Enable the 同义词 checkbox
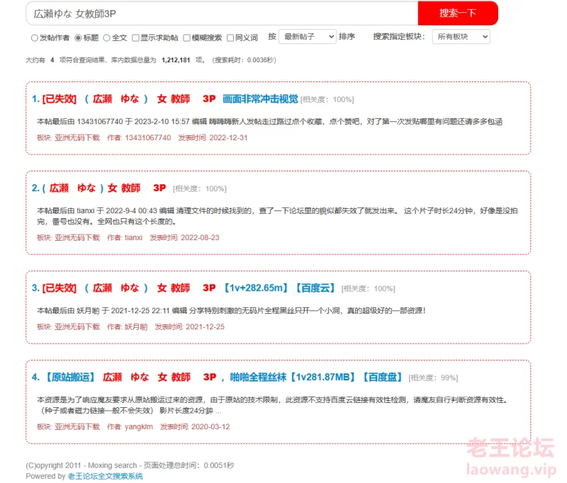The height and width of the screenshot is (483, 567). tap(230, 38)
